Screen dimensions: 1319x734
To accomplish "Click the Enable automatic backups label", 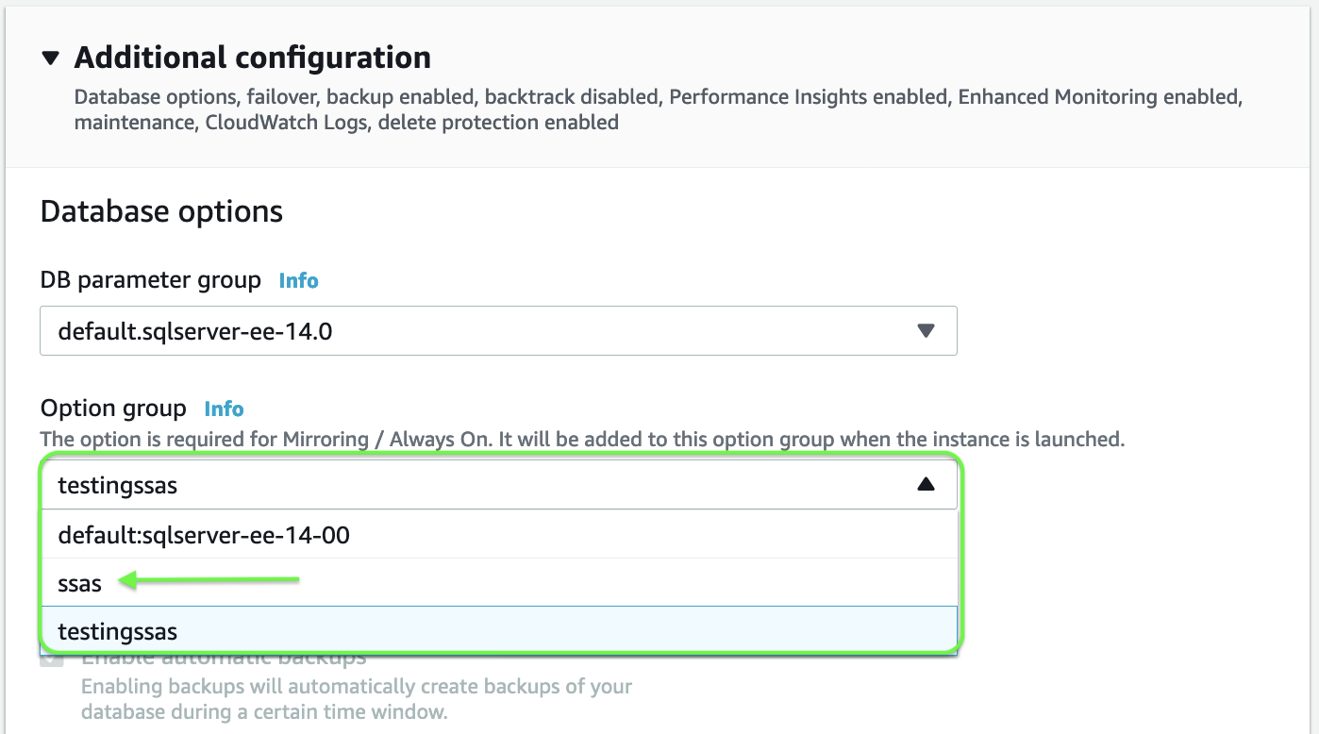I will (x=224, y=658).
